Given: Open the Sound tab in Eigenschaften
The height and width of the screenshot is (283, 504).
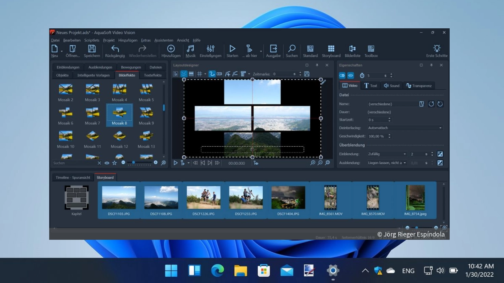Looking at the screenshot, I should pos(391,85).
